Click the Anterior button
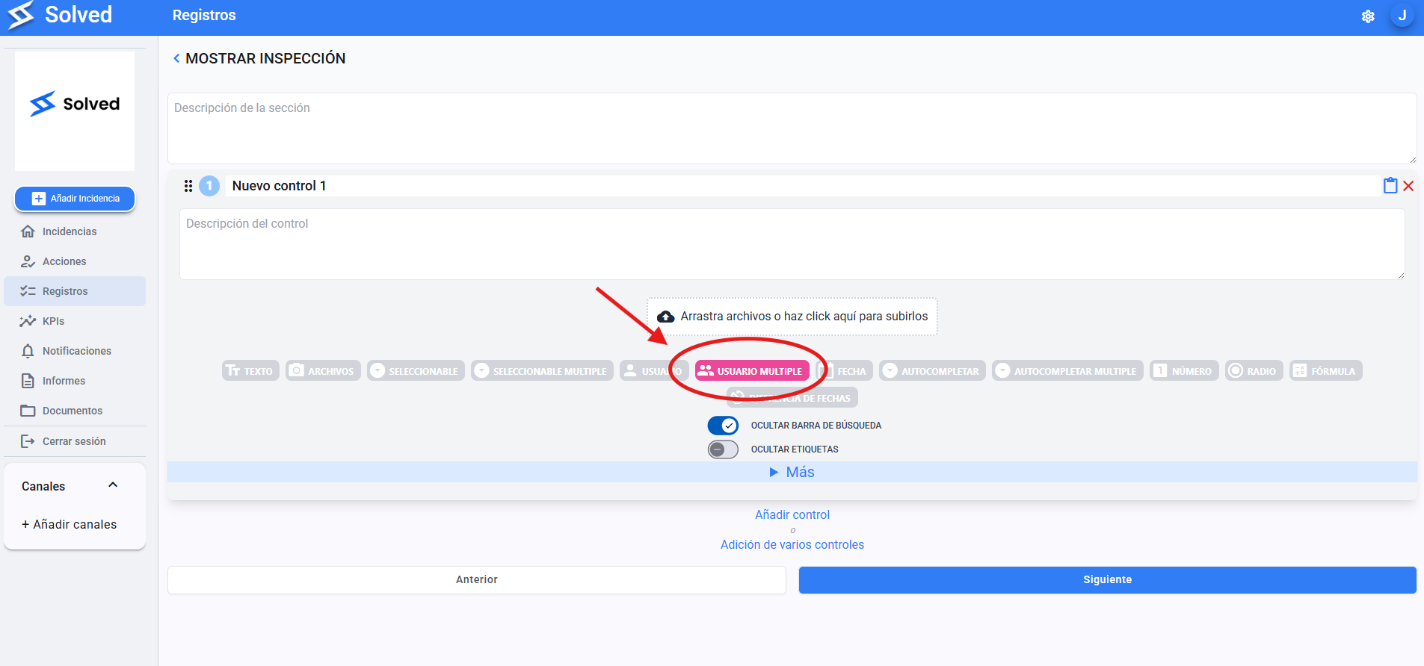 pos(477,580)
